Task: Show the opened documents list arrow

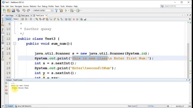Action: 188,15
